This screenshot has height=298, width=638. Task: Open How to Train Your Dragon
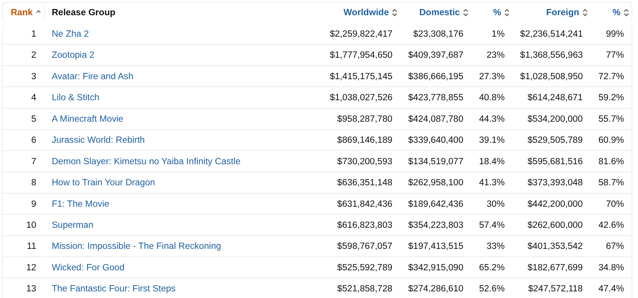(x=104, y=183)
